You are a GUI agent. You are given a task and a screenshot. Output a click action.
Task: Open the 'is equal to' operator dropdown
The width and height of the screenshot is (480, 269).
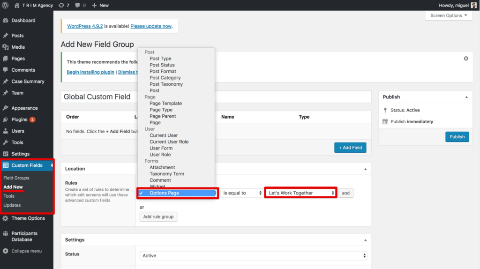(242, 193)
